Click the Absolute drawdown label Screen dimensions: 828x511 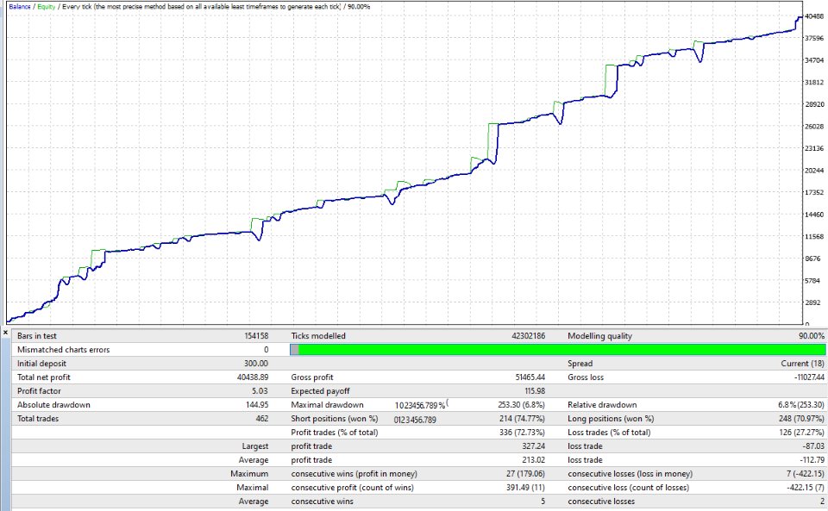(53, 404)
